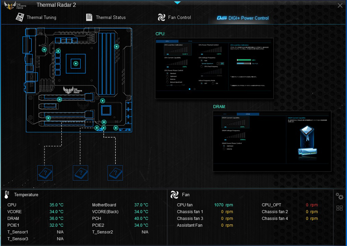Open settings with the gear icon

click(339, 196)
